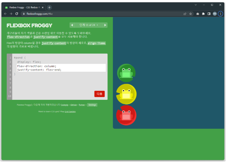Click in the CSS code input area
This screenshot has width=227, height=163.
tap(61, 68)
